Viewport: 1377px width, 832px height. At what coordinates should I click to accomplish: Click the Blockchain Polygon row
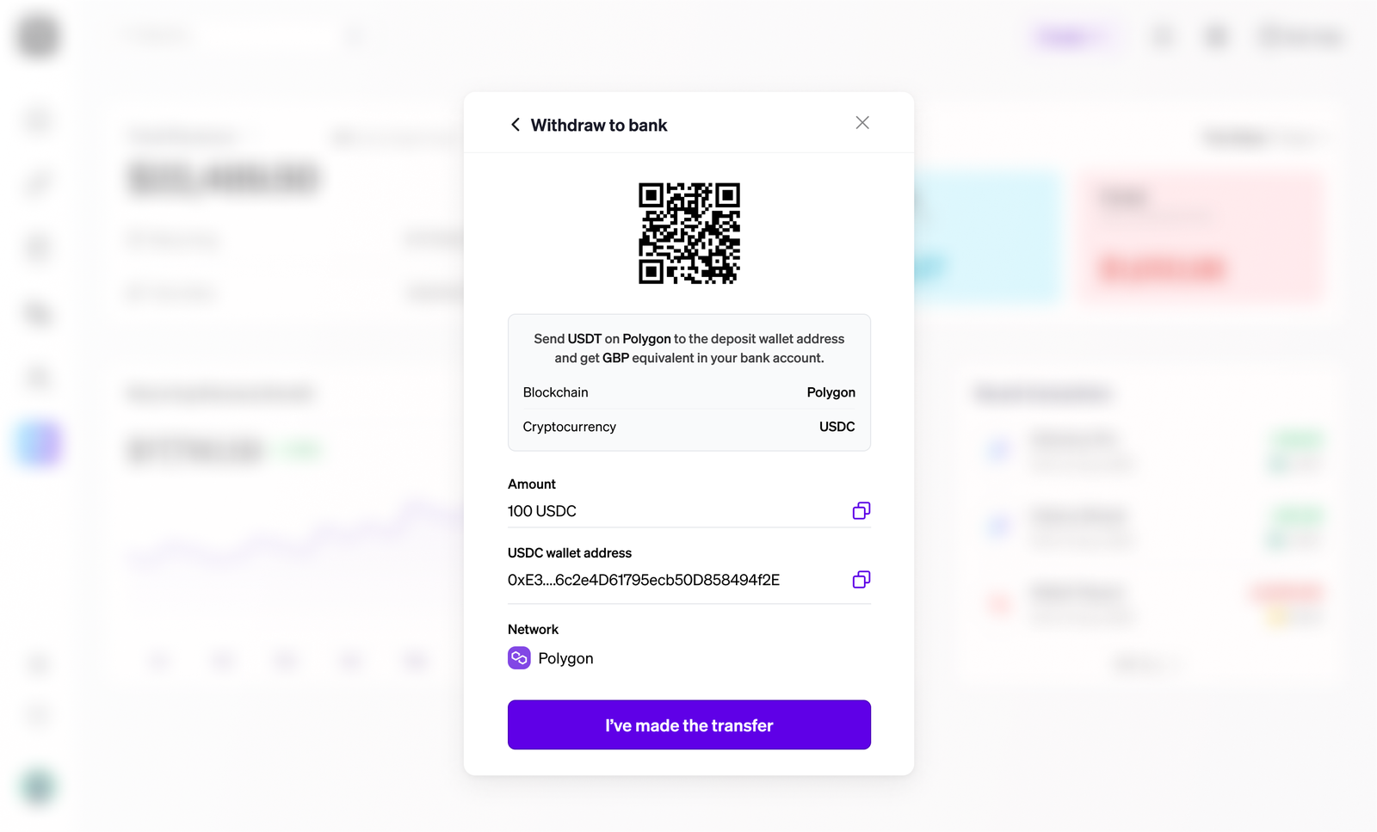689,392
